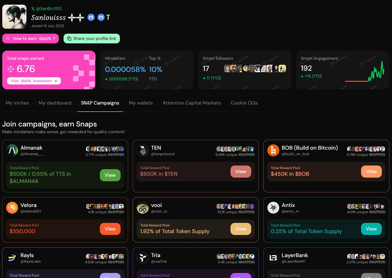Screen dimensions: 392x278
Task: Click the @build_on_bob handle
Action: pyautogui.click(x=296, y=154)
